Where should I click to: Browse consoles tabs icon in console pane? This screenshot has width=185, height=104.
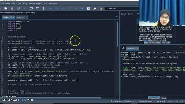click(123, 48)
